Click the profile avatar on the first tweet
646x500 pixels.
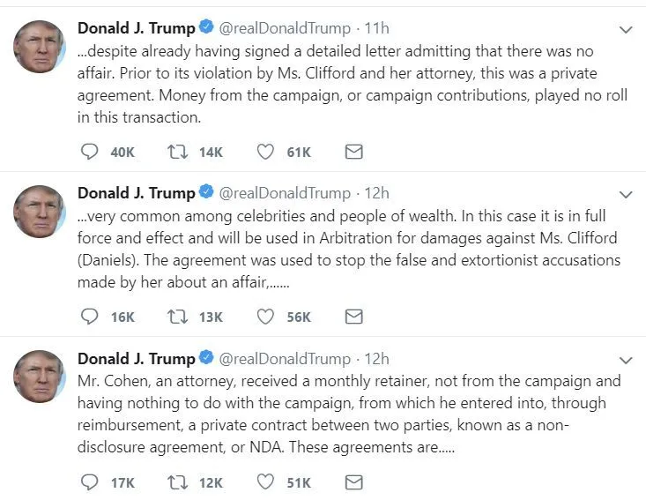click(x=40, y=46)
